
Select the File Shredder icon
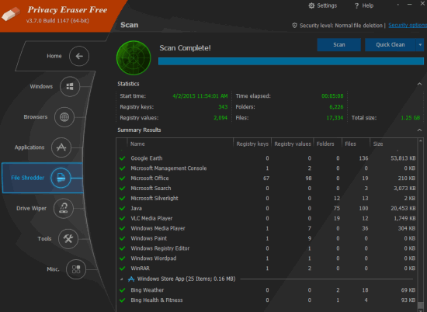click(x=61, y=178)
